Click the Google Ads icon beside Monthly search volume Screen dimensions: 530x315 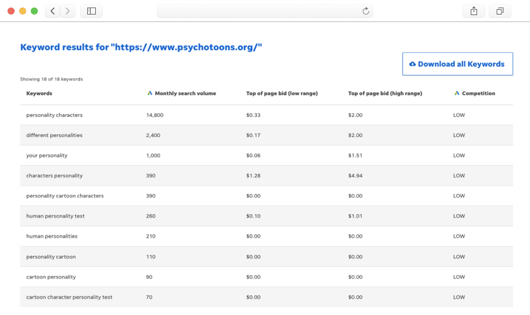pos(150,93)
